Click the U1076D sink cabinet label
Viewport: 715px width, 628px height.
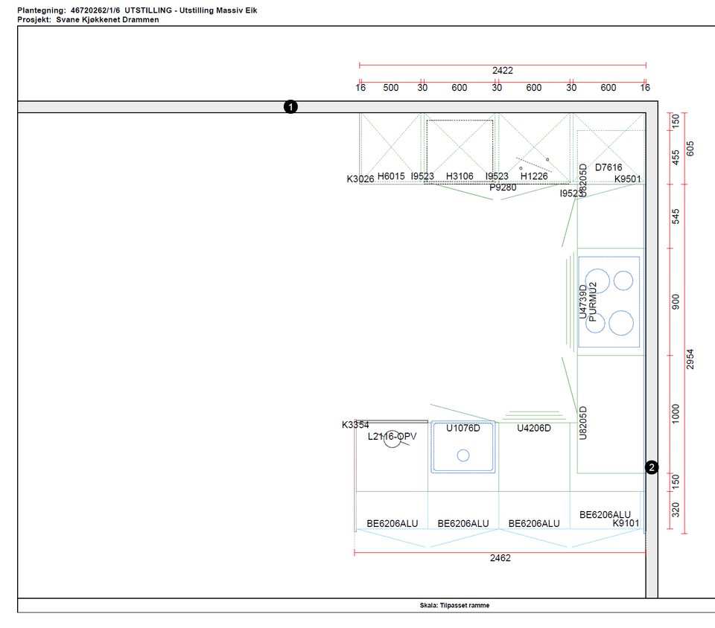pos(463,428)
